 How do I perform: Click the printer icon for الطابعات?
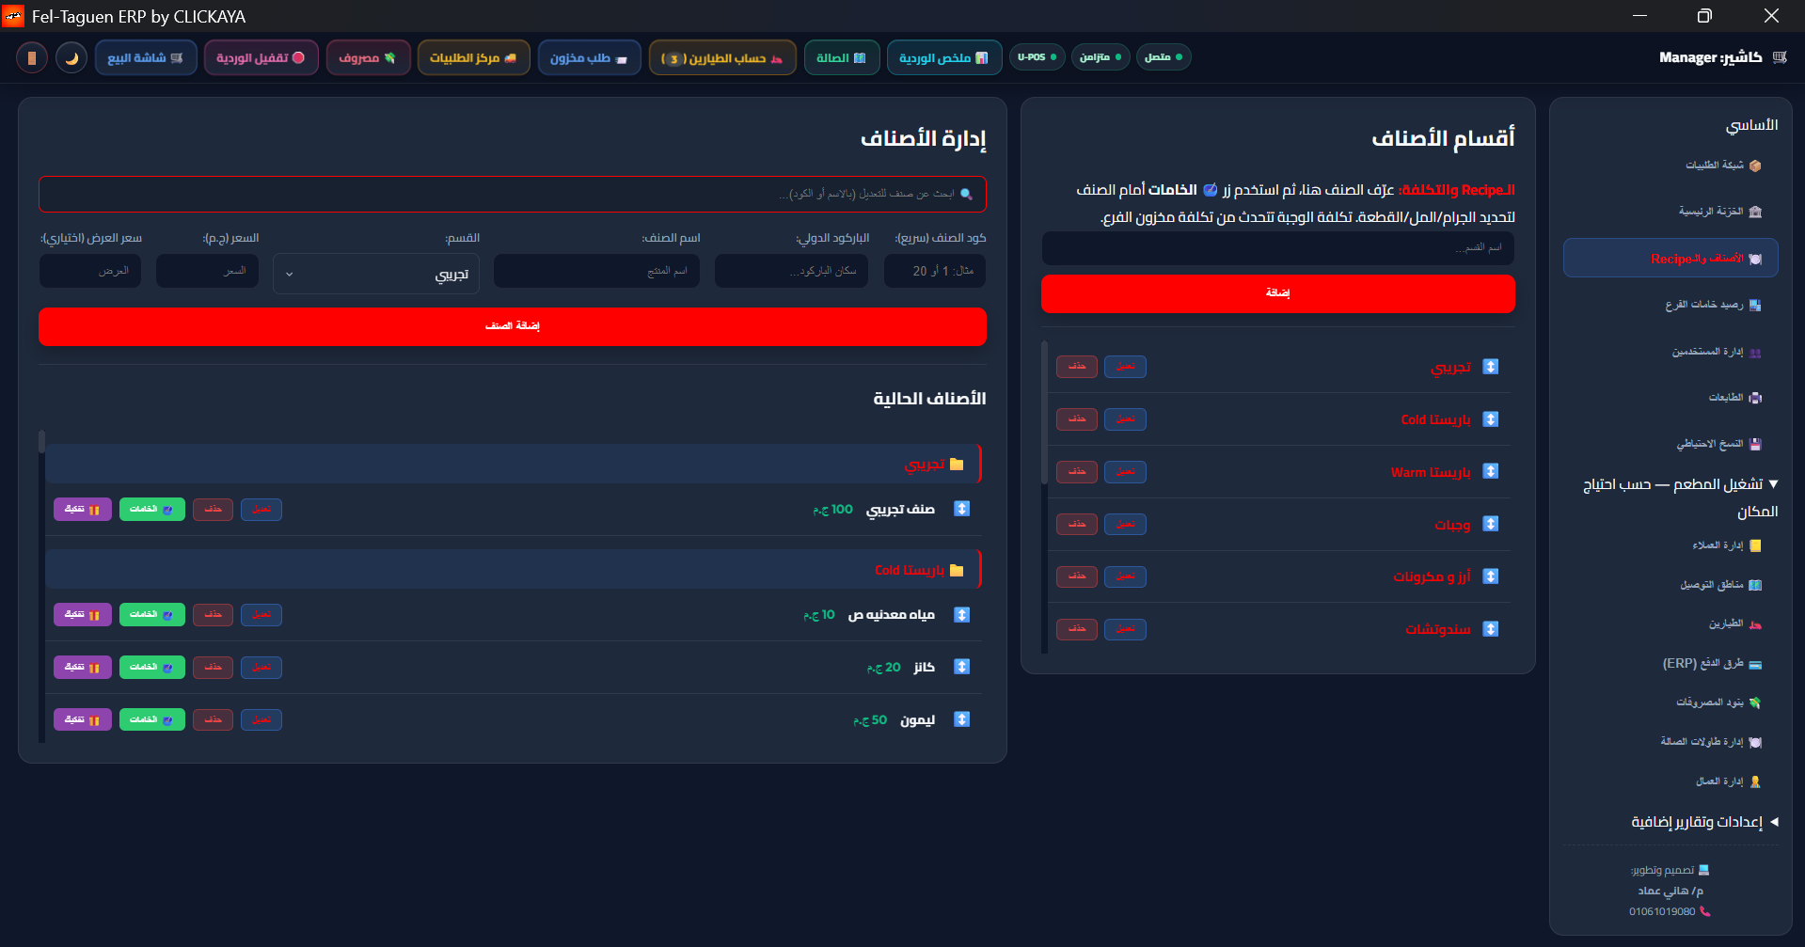[x=1755, y=398]
